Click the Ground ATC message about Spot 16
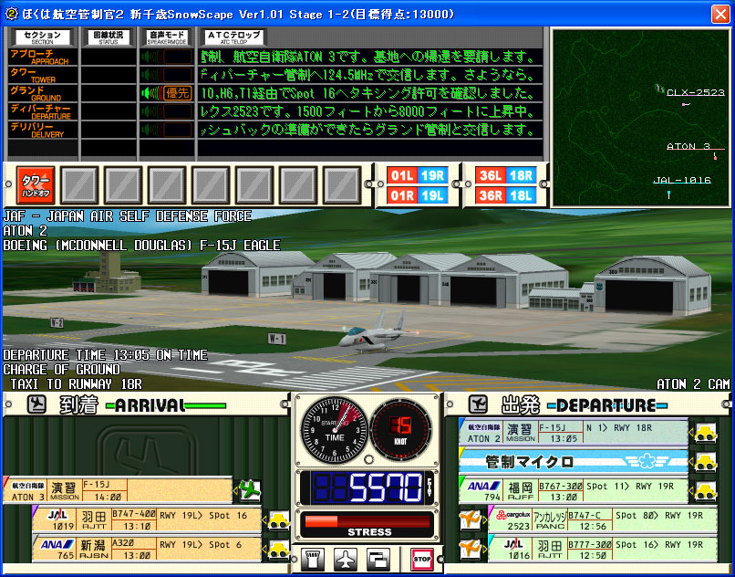735x577 pixels. coord(369,93)
